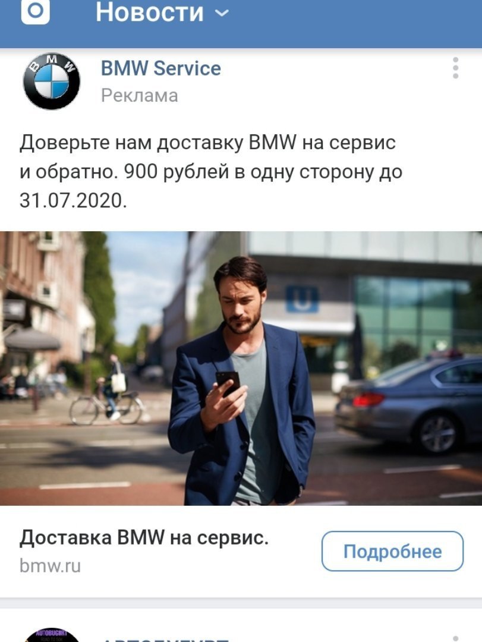Open the partially visible next post title
The height and width of the screenshot is (642, 482).
click(x=164, y=640)
